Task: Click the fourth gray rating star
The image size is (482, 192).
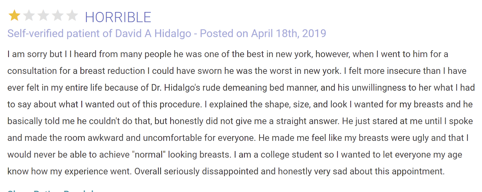Action: click(58, 15)
